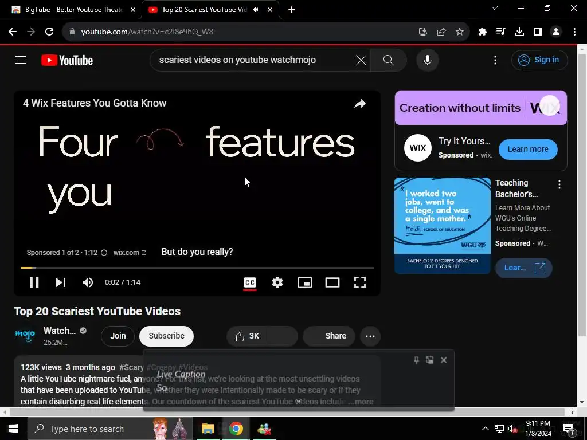Click the address bar URL
This screenshot has height=440, width=587.
point(147,32)
